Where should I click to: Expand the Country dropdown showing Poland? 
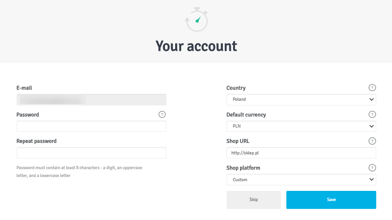(301, 99)
